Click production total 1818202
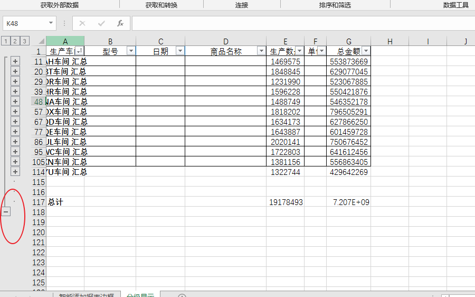 286,112
